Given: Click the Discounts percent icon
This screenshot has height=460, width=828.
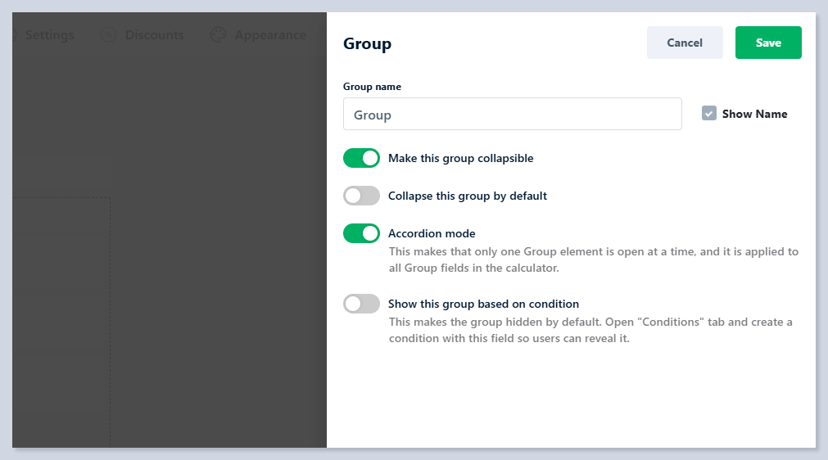Looking at the screenshot, I should (x=108, y=35).
